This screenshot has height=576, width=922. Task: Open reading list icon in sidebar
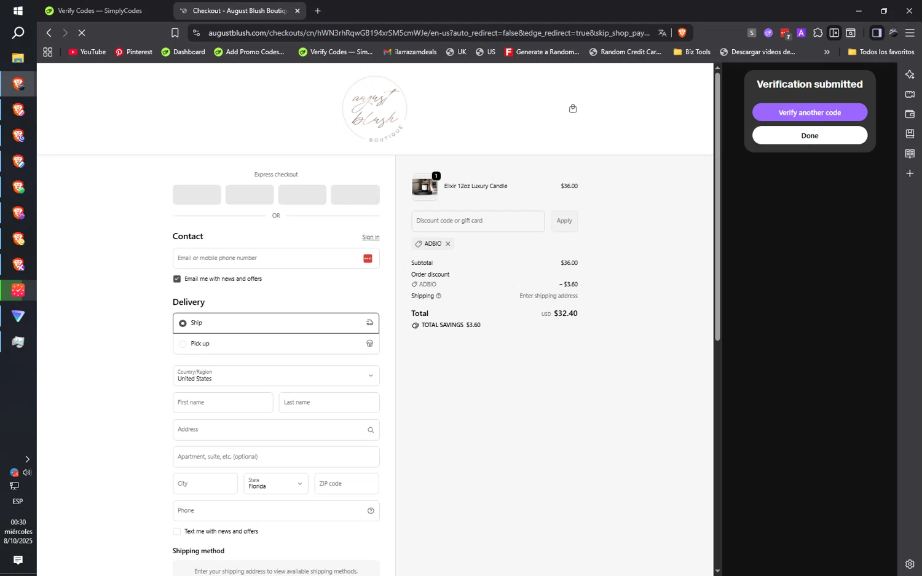tap(910, 154)
